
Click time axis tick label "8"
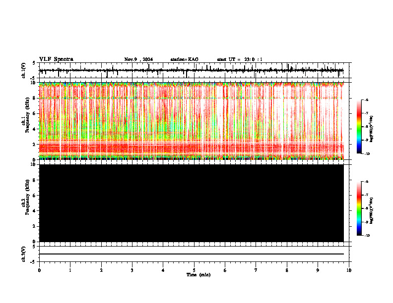(x=287, y=270)
